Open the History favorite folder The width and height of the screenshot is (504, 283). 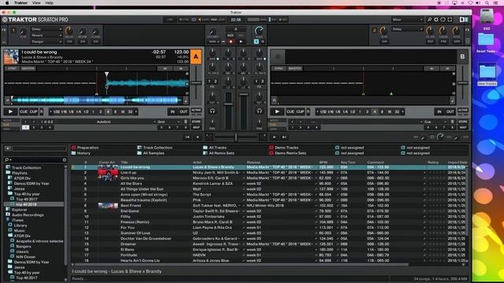(x=80, y=153)
